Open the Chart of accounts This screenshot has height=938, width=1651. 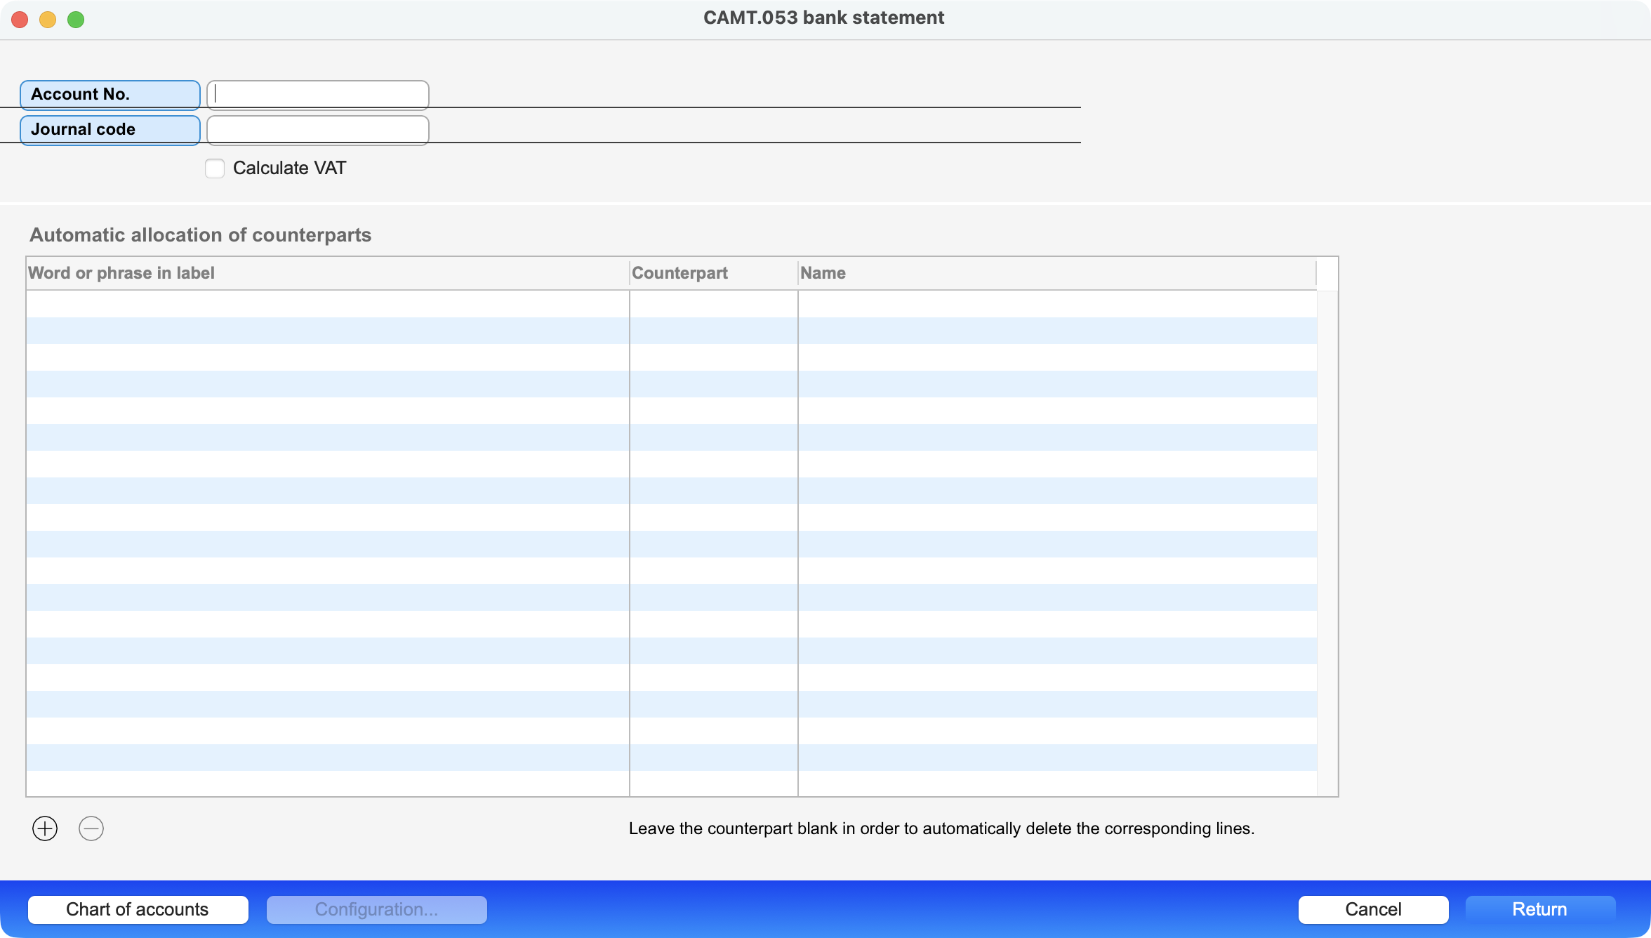pos(138,909)
